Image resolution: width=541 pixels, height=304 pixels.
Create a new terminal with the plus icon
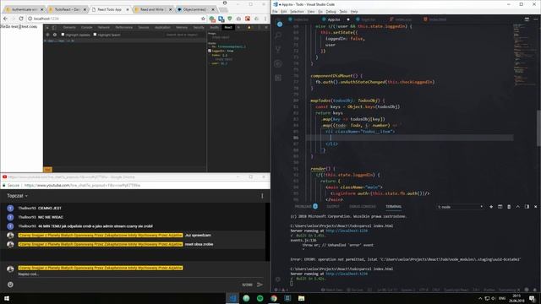click(x=491, y=206)
